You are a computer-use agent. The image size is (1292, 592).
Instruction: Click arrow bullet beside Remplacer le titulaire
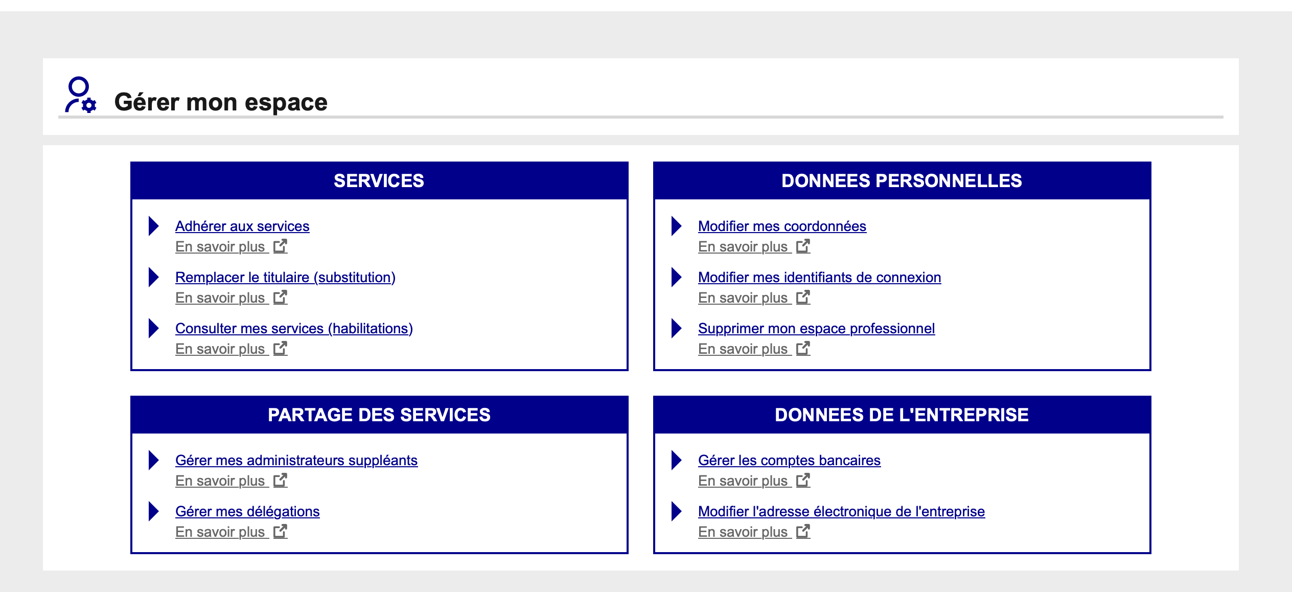tap(154, 277)
